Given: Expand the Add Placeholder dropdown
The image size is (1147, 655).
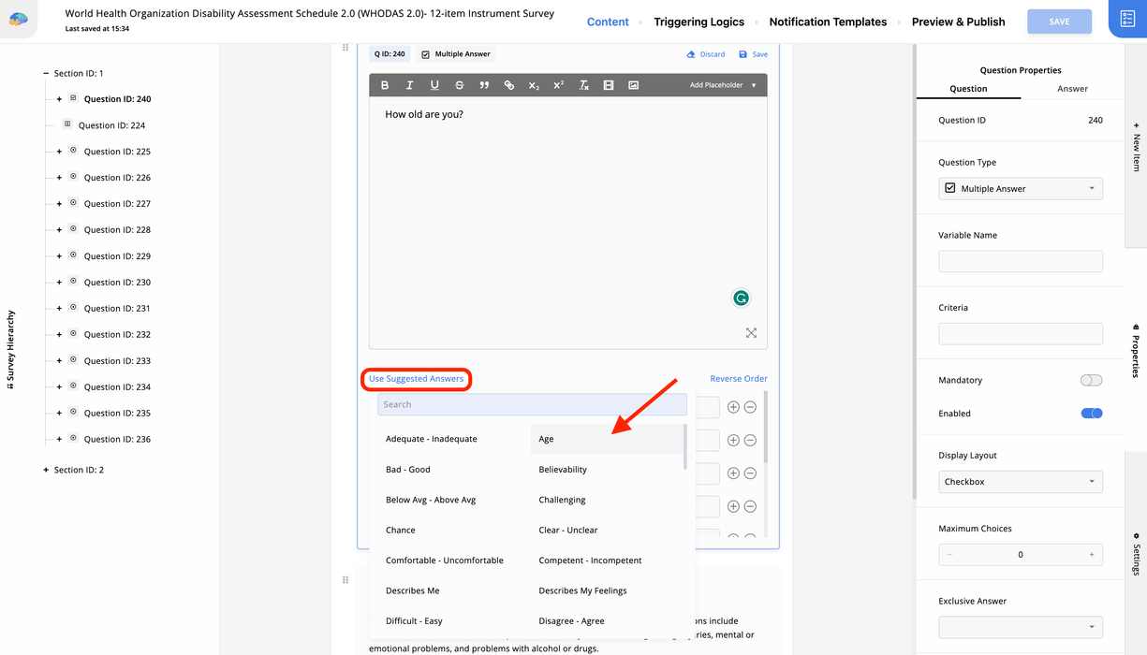Looking at the screenshot, I should [x=722, y=85].
